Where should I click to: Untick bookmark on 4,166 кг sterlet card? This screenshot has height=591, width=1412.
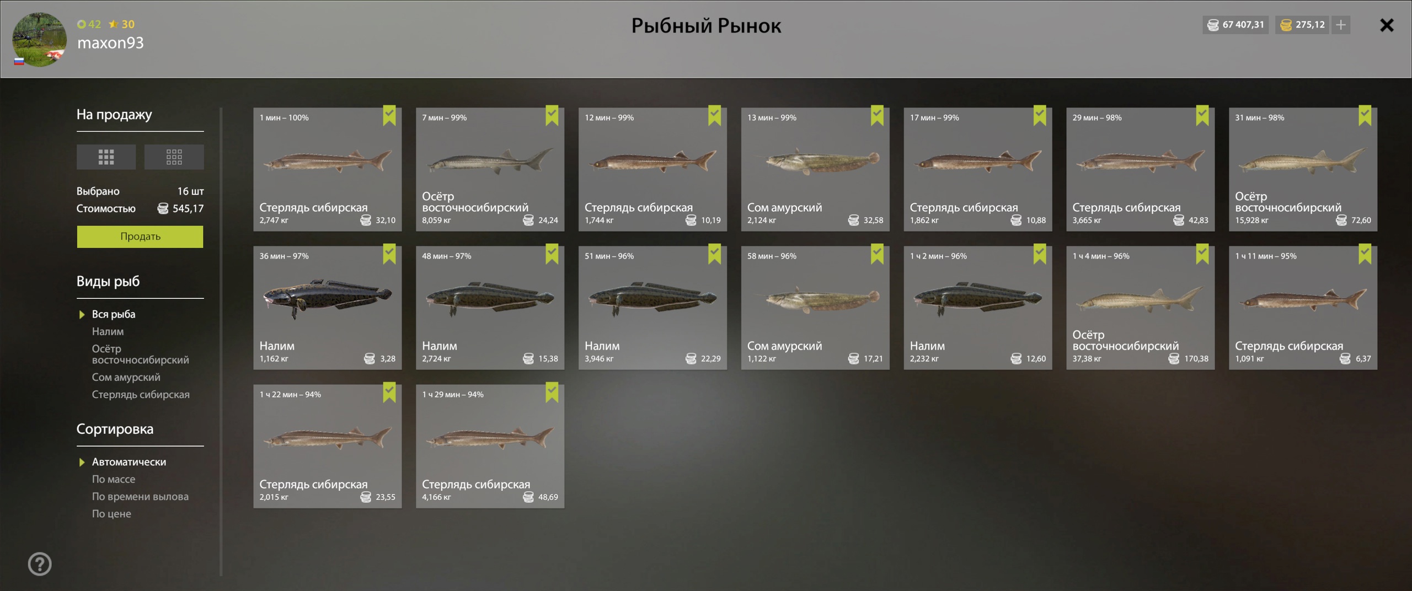(x=552, y=392)
